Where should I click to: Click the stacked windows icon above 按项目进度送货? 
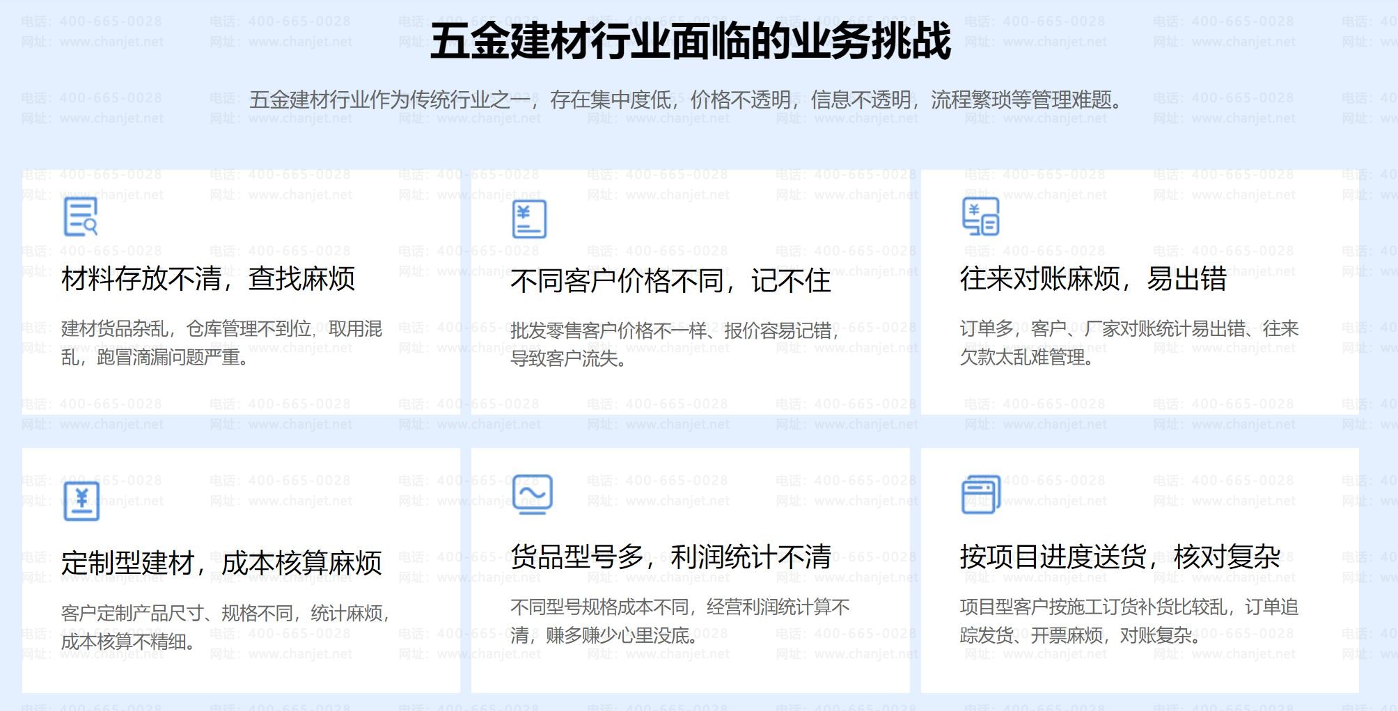pos(980,495)
